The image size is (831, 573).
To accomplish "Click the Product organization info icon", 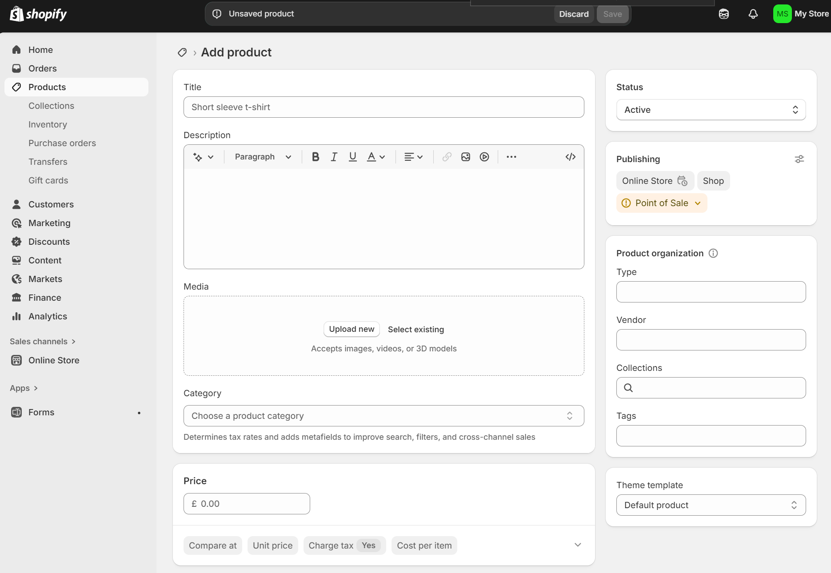I will point(714,253).
